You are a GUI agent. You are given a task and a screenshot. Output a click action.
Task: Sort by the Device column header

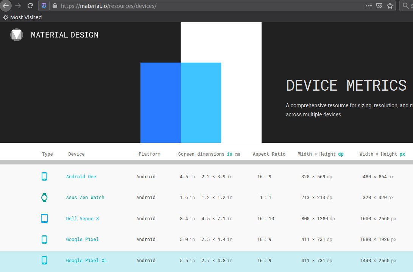click(x=76, y=154)
